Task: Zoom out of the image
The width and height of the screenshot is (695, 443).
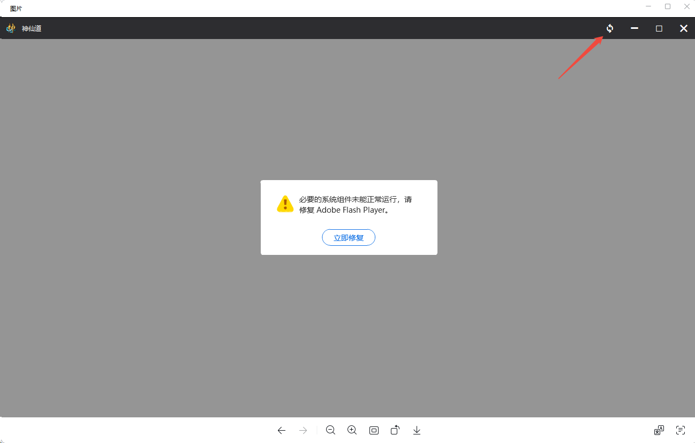Action: (330, 430)
